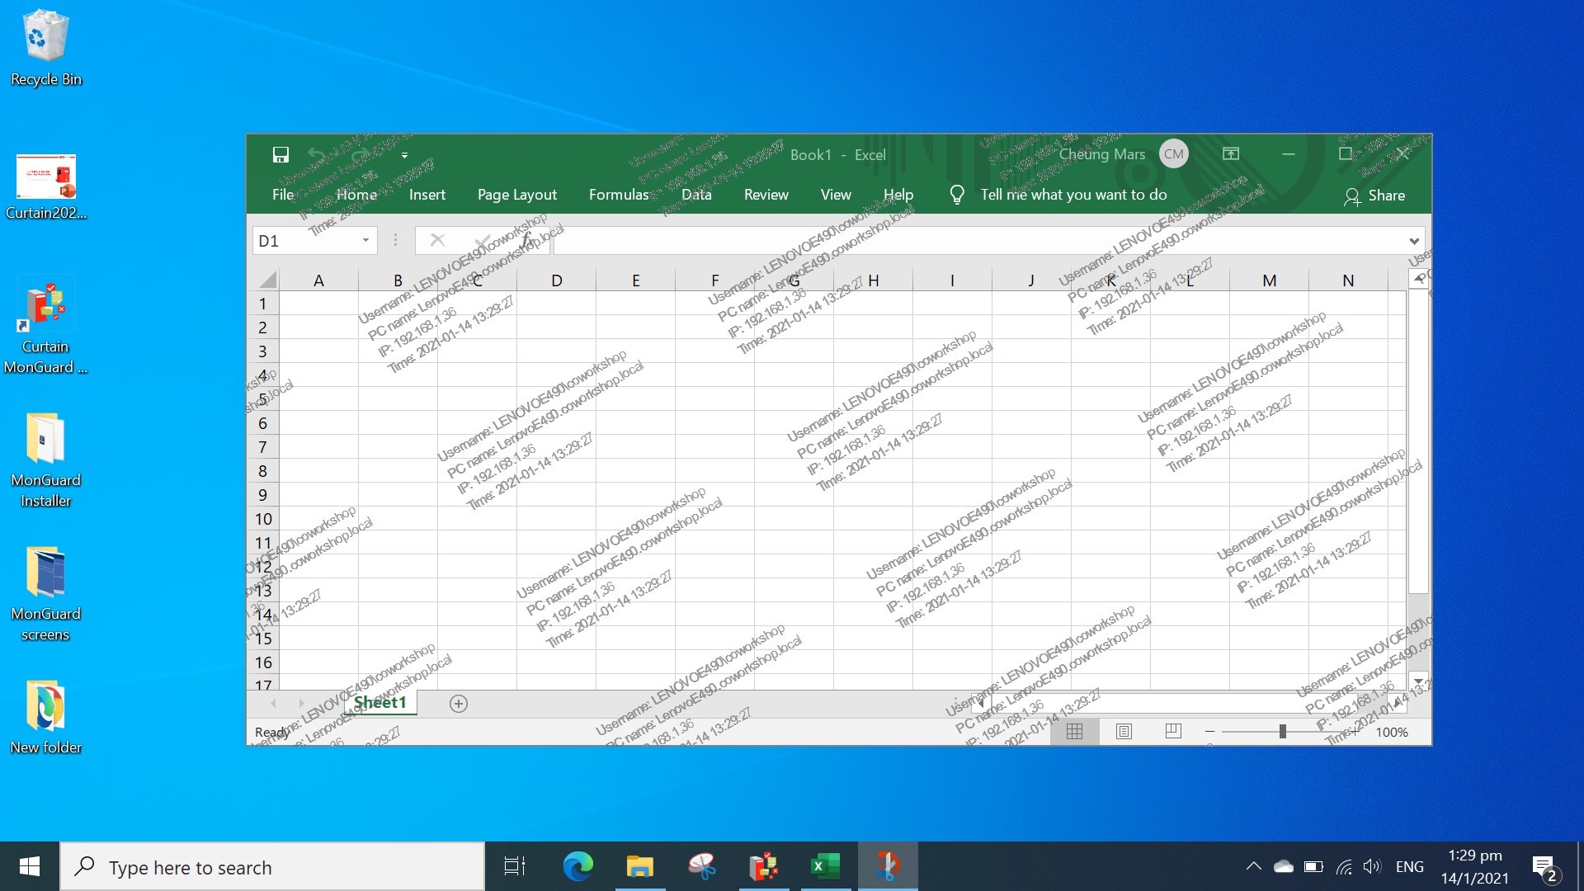The width and height of the screenshot is (1584, 891).
Task: Click the zoom slider handle
Action: [1282, 731]
